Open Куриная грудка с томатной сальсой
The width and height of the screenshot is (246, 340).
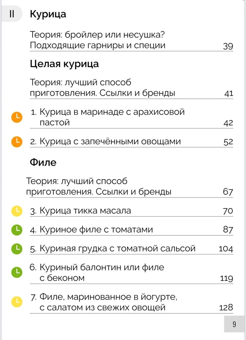click(x=131, y=249)
